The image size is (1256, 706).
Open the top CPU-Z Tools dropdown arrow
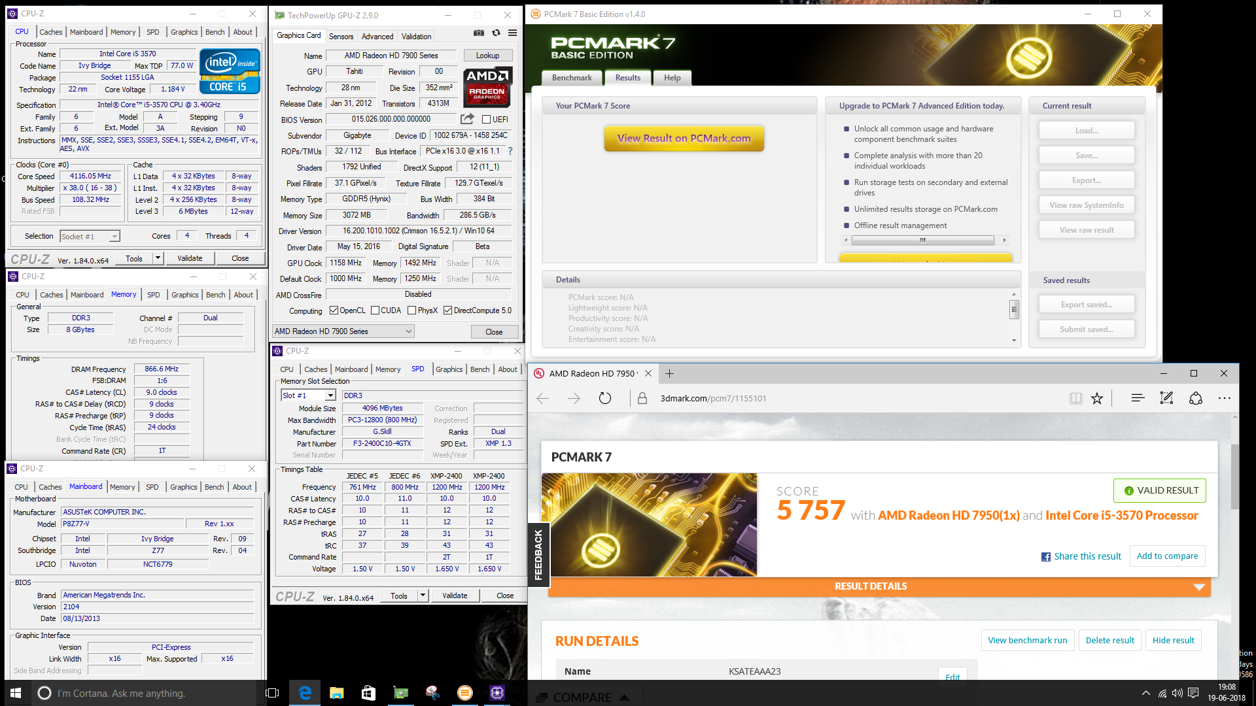coord(158,258)
